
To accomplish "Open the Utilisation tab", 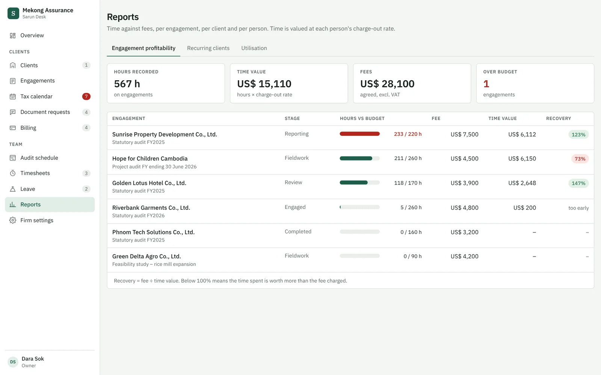I will (x=254, y=48).
